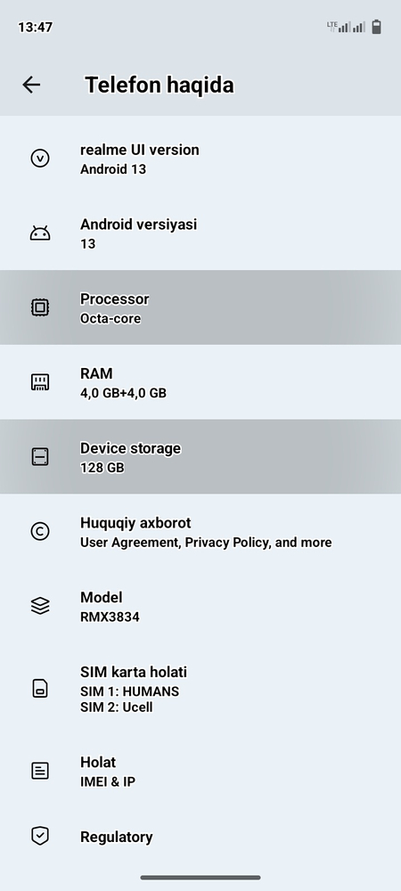
Task: Click the copyright icon for Huquqiy axborot
Action: coord(40,531)
